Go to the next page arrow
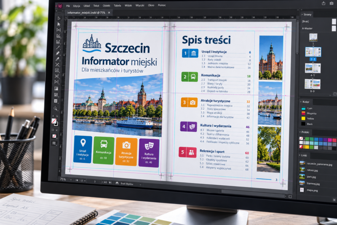 (105, 182)
